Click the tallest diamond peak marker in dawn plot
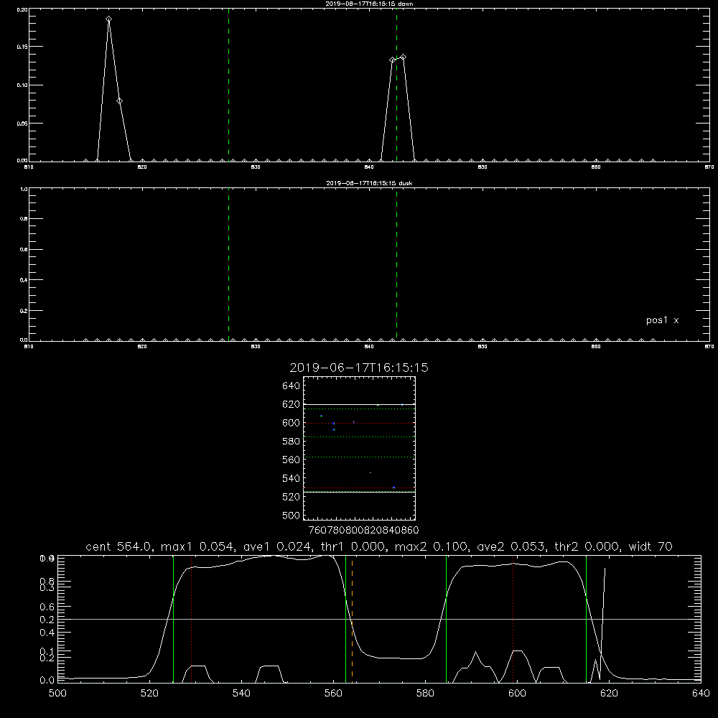Image resolution: width=718 pixels, height=718 pixels. tap(108, 19)
